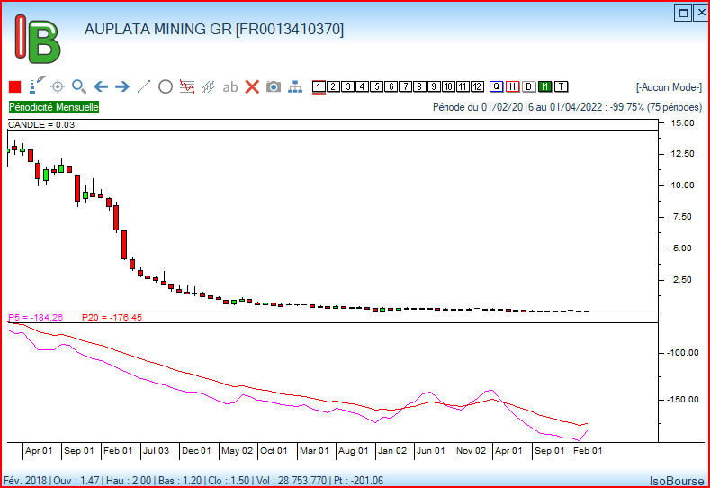The width and height of the screenshot is (710, 488).
Task: Go back with the left arrow
Action: click(x=101, y=86)
